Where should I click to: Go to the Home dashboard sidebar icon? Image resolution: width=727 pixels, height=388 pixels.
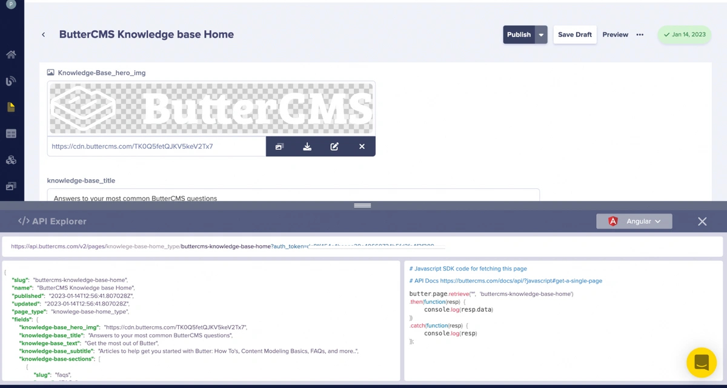click(11, 54)
